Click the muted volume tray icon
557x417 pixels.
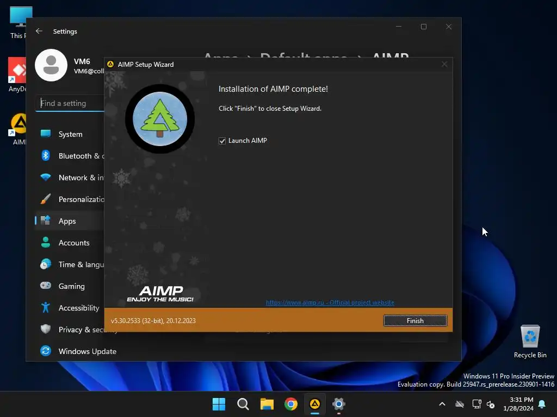pos(491,404)
